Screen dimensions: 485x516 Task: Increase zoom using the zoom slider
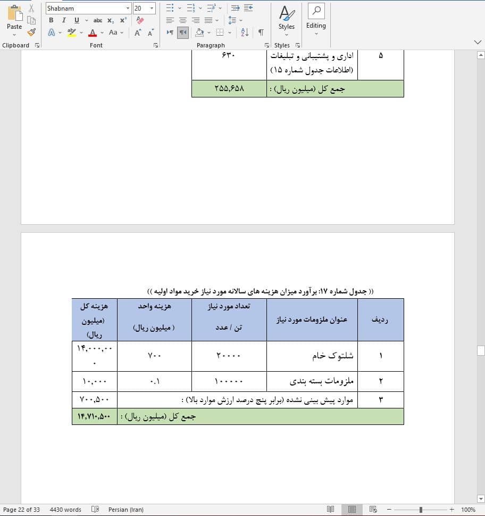click(x=451, y=509)
